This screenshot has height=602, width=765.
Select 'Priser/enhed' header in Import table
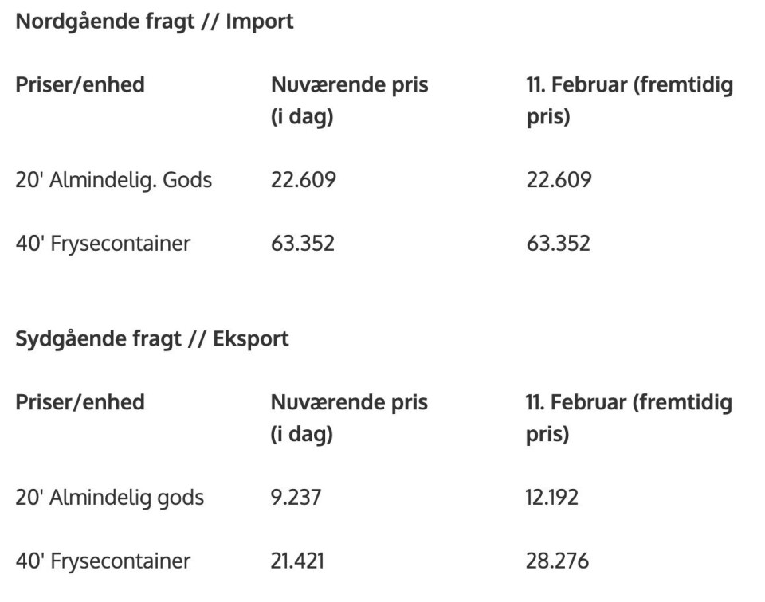[80, 84]
